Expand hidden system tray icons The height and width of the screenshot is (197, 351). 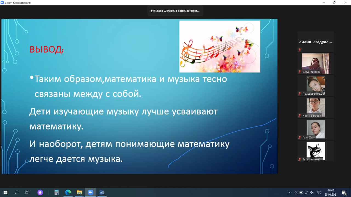coord(290,192)
